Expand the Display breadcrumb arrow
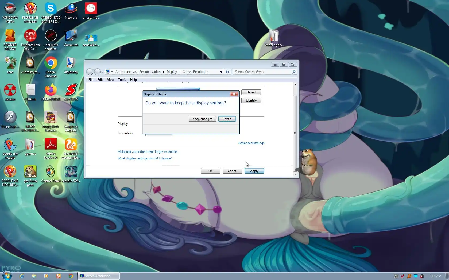This screenshot has width=449, height=280. [x=180, y=72]
